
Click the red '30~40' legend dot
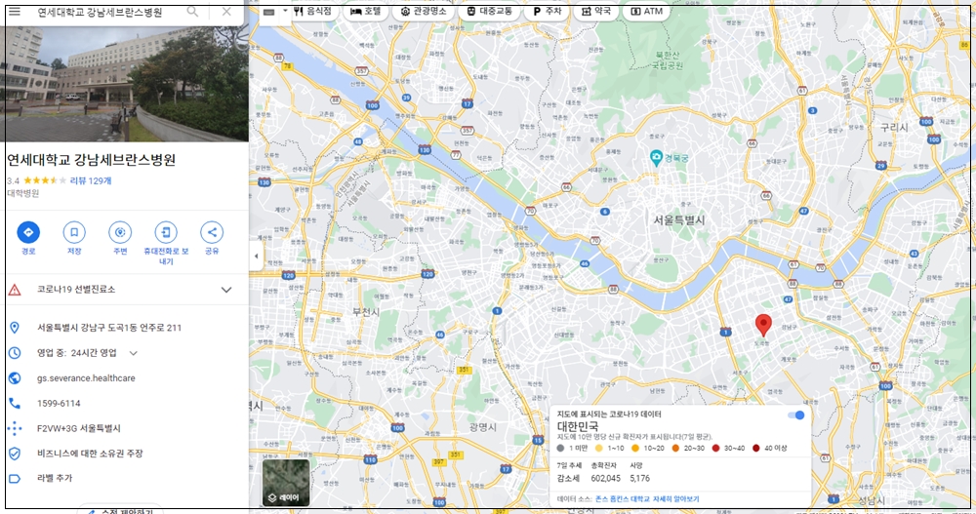point(715,448)
